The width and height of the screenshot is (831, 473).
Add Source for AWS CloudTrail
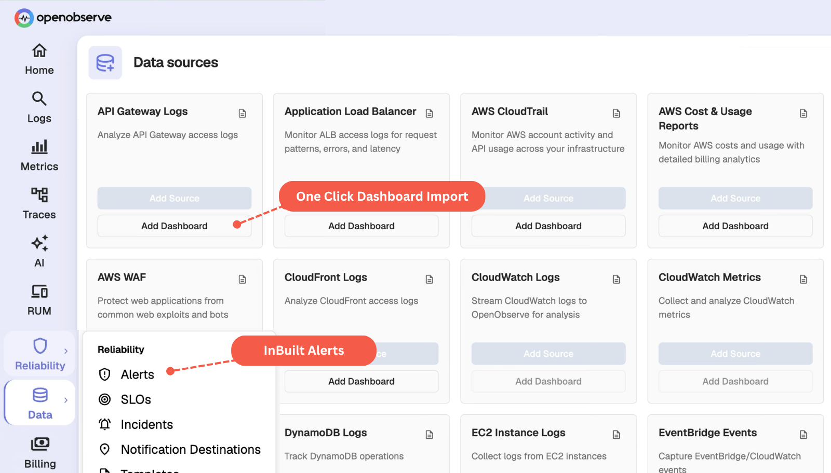tap(548, 198)
